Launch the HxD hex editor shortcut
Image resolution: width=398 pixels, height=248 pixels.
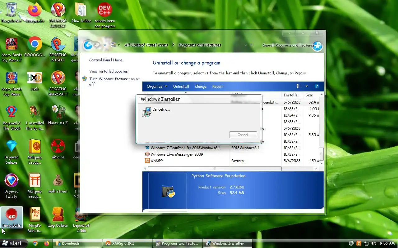click(x=35, y=81)
